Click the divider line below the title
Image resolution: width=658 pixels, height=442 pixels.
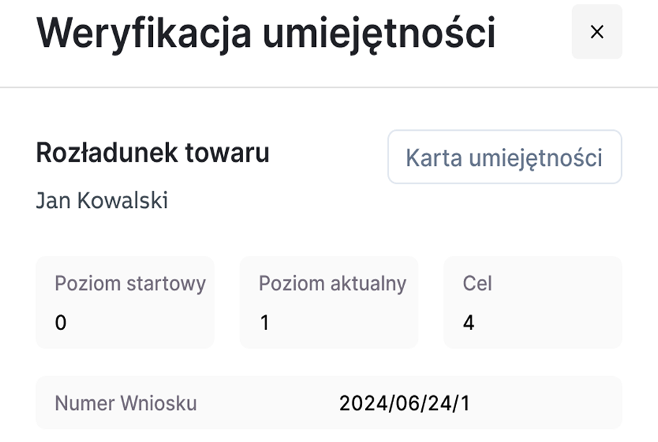point(329,87)
